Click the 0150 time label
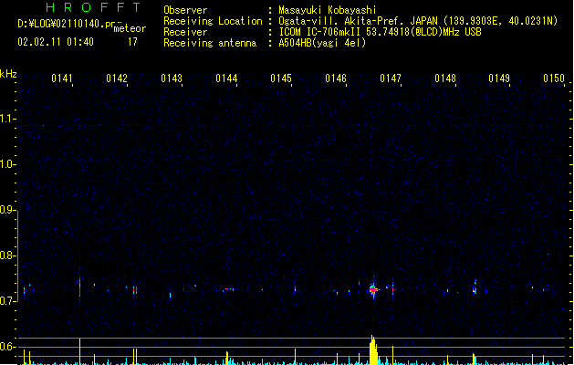 [554, 78]
